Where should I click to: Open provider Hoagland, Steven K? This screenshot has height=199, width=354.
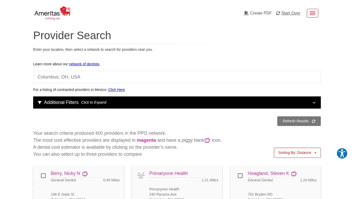click(268, 173)
